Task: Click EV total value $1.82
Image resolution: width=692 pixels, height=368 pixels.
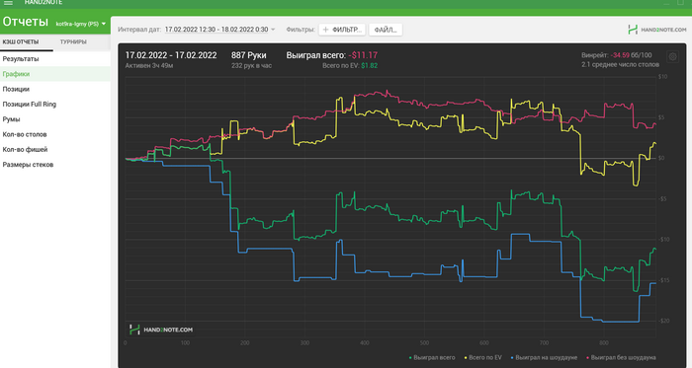Action: point(369,65)
